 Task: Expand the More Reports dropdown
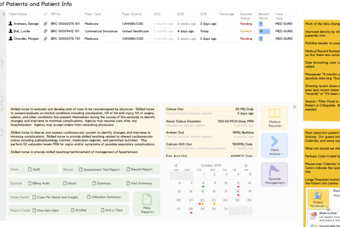click(x=146, y=203)
